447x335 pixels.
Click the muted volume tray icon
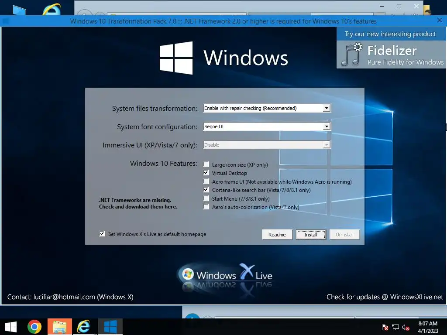pos(406,327)
